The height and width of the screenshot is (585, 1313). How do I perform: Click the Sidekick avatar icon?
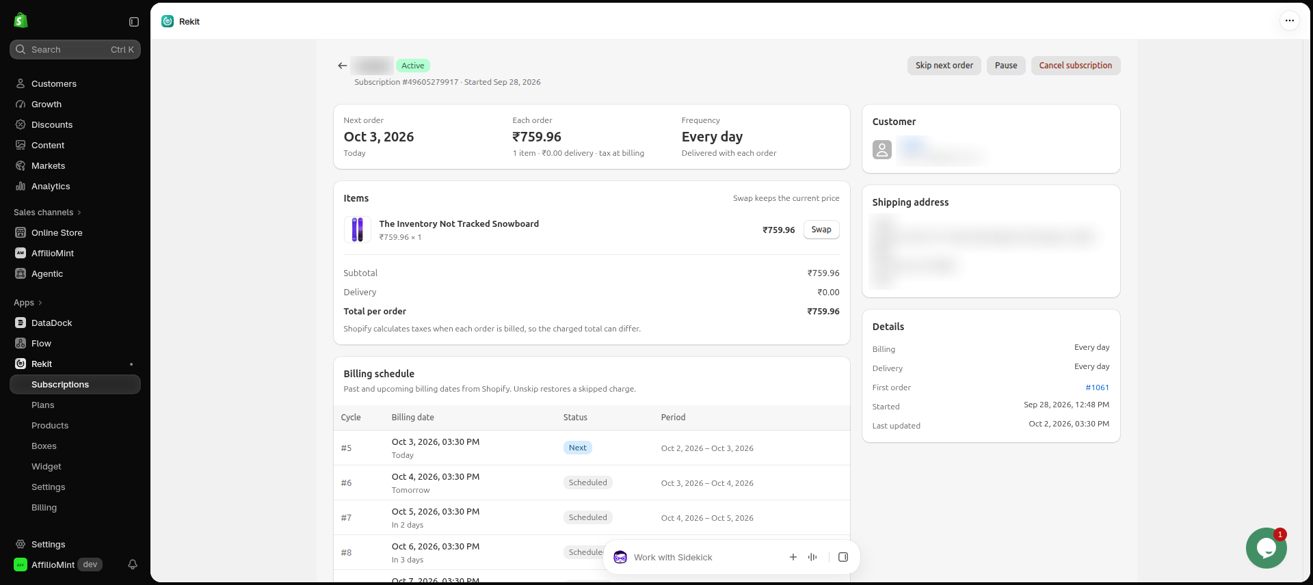pos(620,557)
